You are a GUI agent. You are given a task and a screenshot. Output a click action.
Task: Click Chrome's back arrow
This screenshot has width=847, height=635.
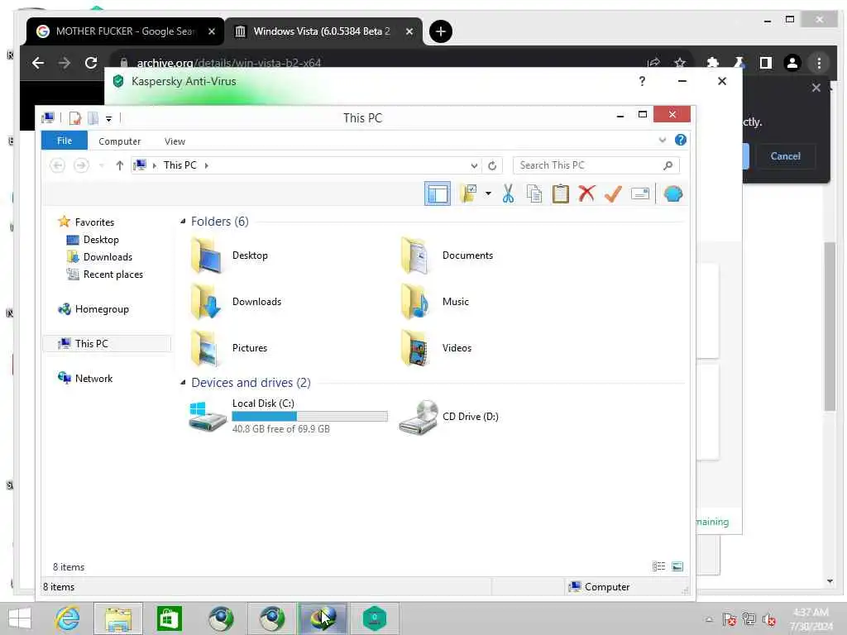point(38,63)
